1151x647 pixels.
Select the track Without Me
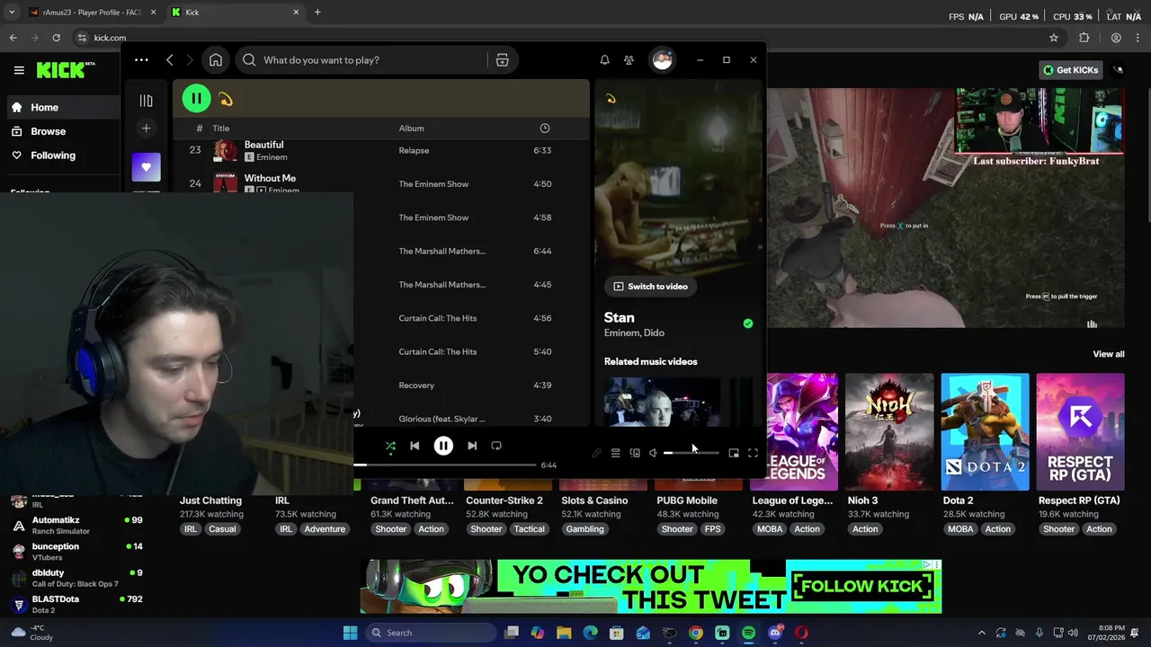pos(270,178)
